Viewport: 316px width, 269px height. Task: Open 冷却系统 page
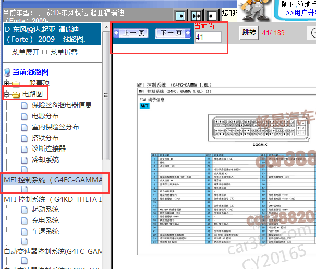(x=45, y=160)
